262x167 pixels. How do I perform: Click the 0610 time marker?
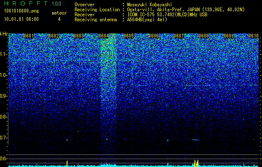coord(254,36)
